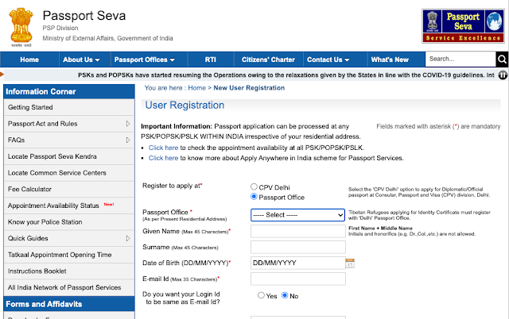Select the Passport Office radio button
The width and height of the screenshot is (509, 319).
coord(254,197)
